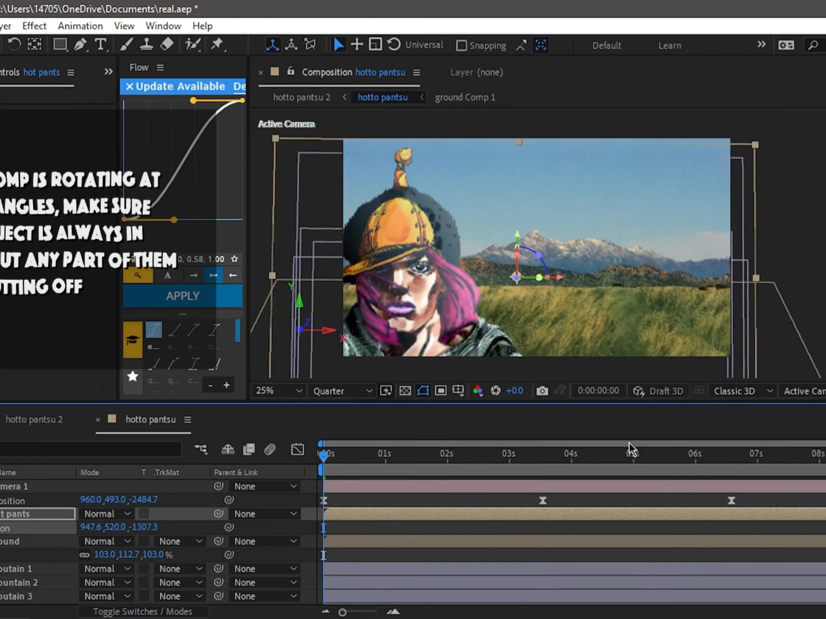Select the Eraser tool
This screenshot has height=619, width=826.
coord(167,44)
